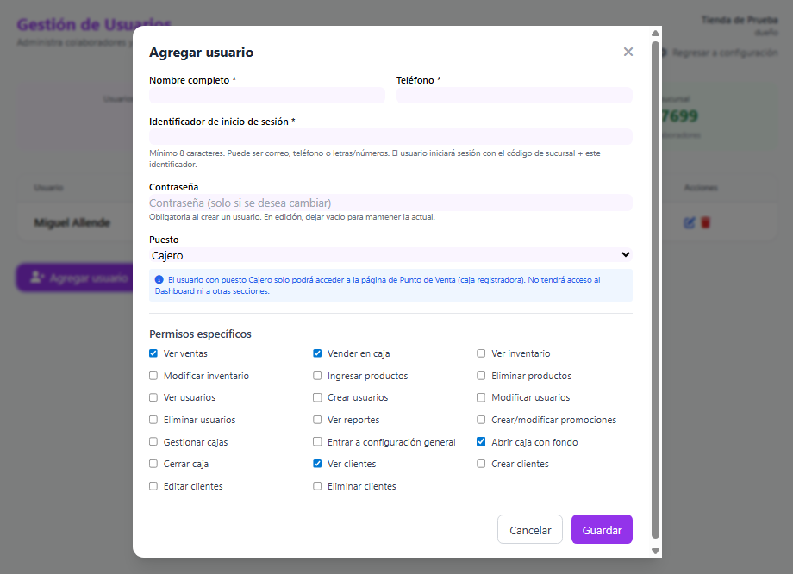The height and width of the screenshot is (574, 793).
Task: Click the Guardar button
Action: (x=602, y=529)
